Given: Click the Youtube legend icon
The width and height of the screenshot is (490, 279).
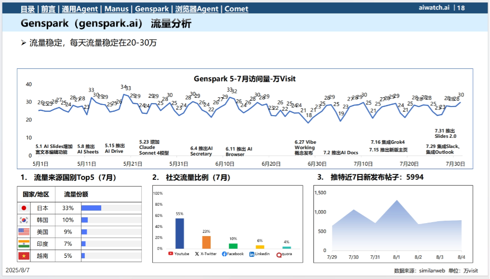Looking at the screenshot, I should click(x=171, y=253).
